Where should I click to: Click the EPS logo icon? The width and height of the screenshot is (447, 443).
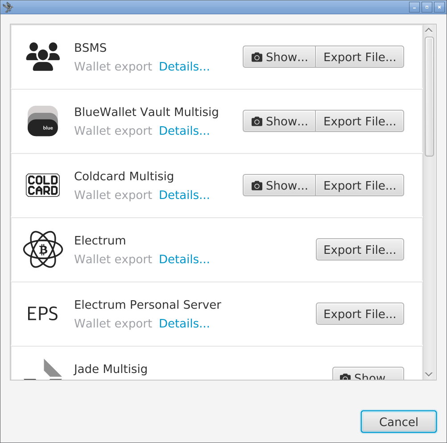(x=43, y=314)
